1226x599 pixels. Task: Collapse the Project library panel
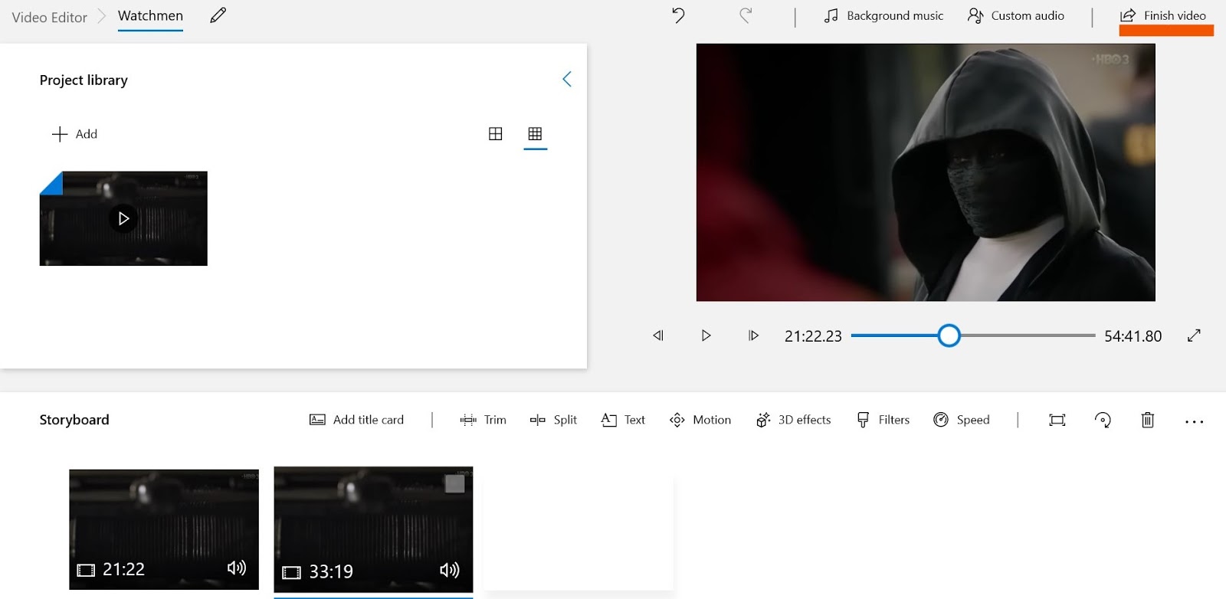[x=567, y=79]
